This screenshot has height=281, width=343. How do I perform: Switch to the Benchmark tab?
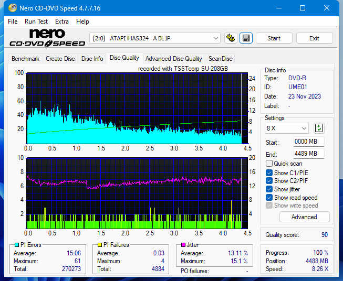coord(26,59)
